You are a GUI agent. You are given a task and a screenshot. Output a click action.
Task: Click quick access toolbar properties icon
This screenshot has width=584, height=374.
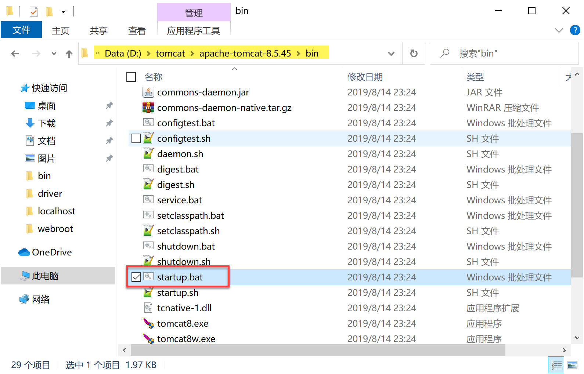pos(33,12)
